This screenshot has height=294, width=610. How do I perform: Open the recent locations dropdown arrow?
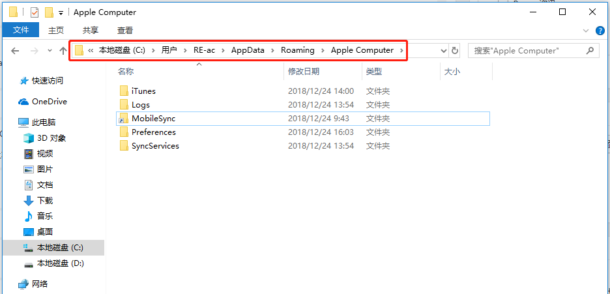(x=50, y=51)
